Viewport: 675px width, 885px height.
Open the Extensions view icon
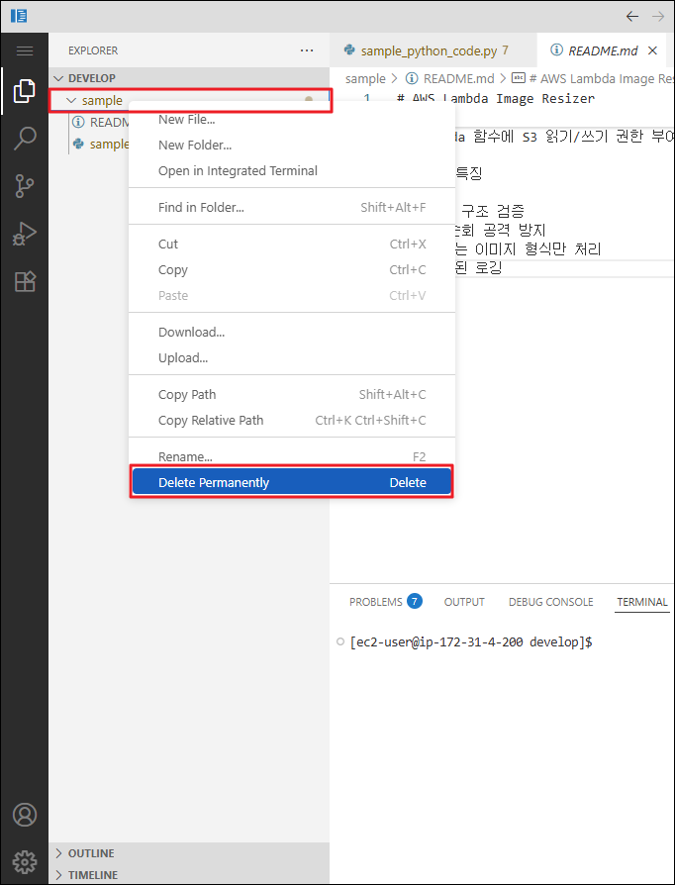(25, 281)
